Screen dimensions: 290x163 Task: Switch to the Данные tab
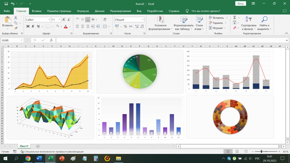coord(99,11)
